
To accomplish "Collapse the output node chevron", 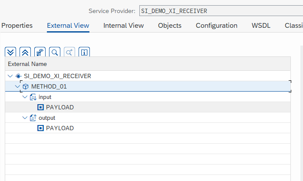I will click(x=25, y=118).
